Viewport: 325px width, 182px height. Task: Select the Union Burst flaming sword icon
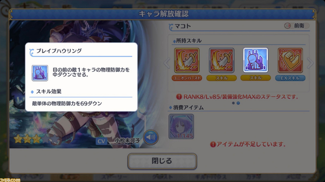pos(187,60)
